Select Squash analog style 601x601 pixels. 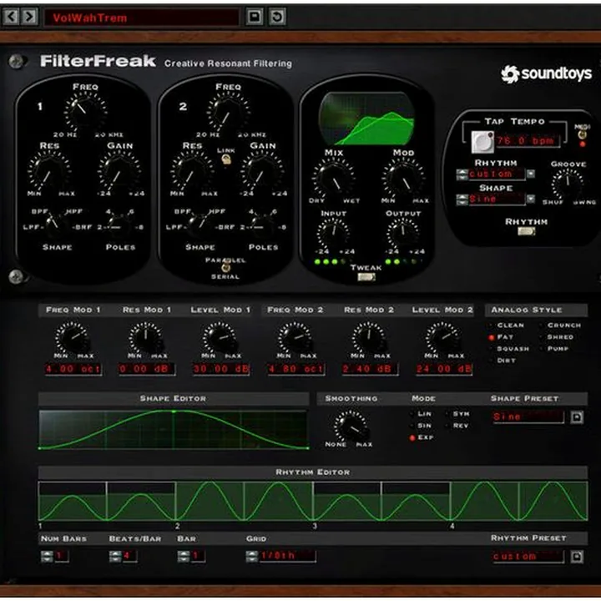[x=509, y=348]
